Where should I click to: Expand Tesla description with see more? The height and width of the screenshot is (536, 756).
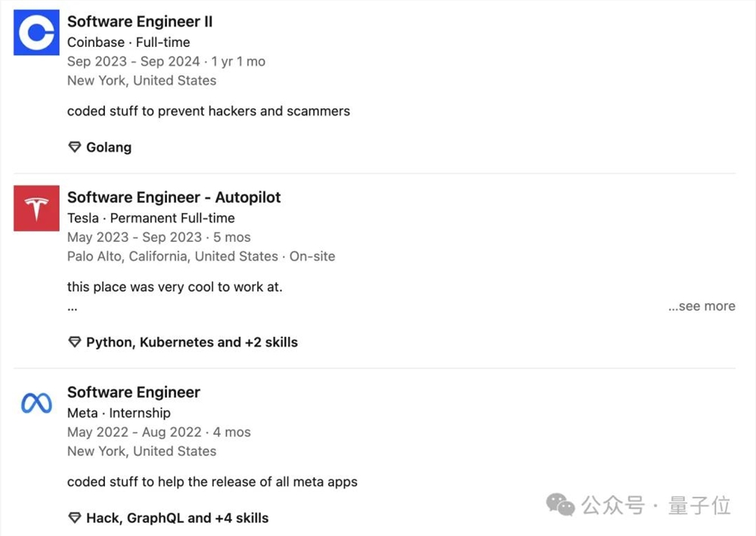pyautogui.click(x=702, y=306)
